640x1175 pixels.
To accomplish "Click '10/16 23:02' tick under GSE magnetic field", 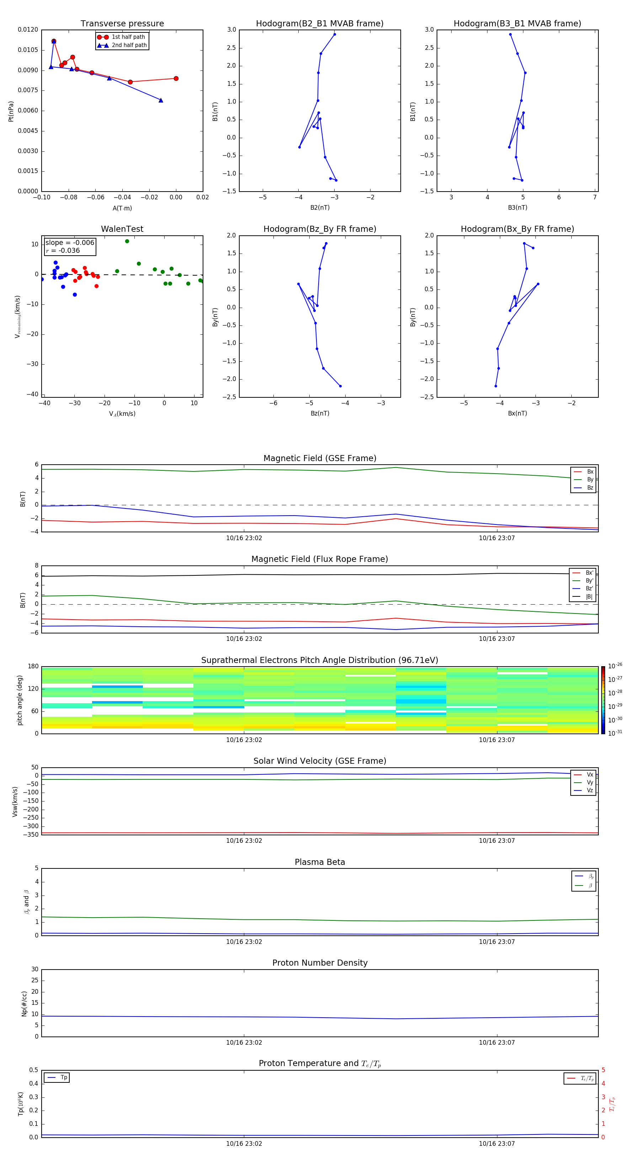I will [244, 538].
